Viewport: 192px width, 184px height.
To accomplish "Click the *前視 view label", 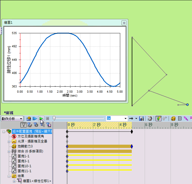I will click(9, 113).
